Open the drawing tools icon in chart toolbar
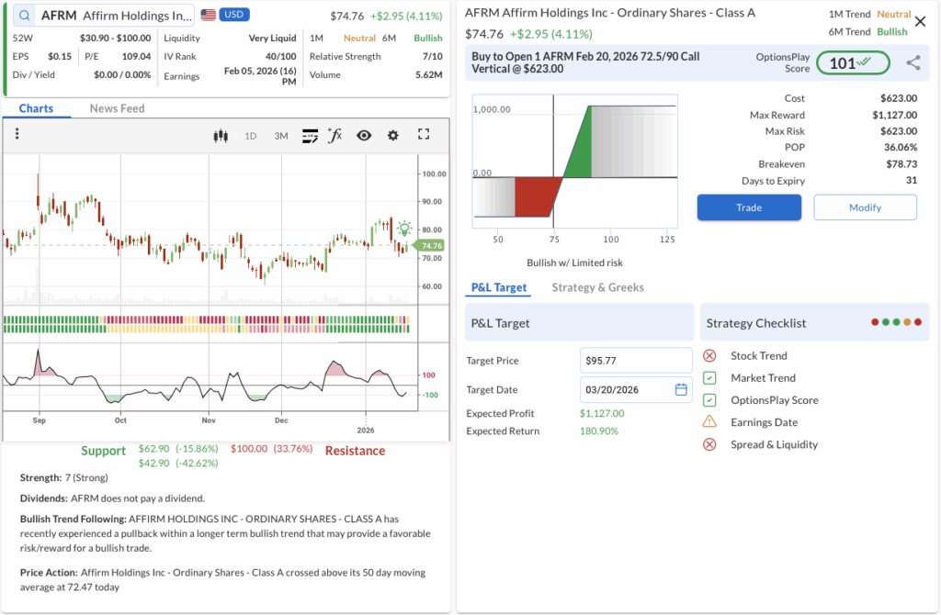Viewport: 941px width, 615px height. pos(310,136)
